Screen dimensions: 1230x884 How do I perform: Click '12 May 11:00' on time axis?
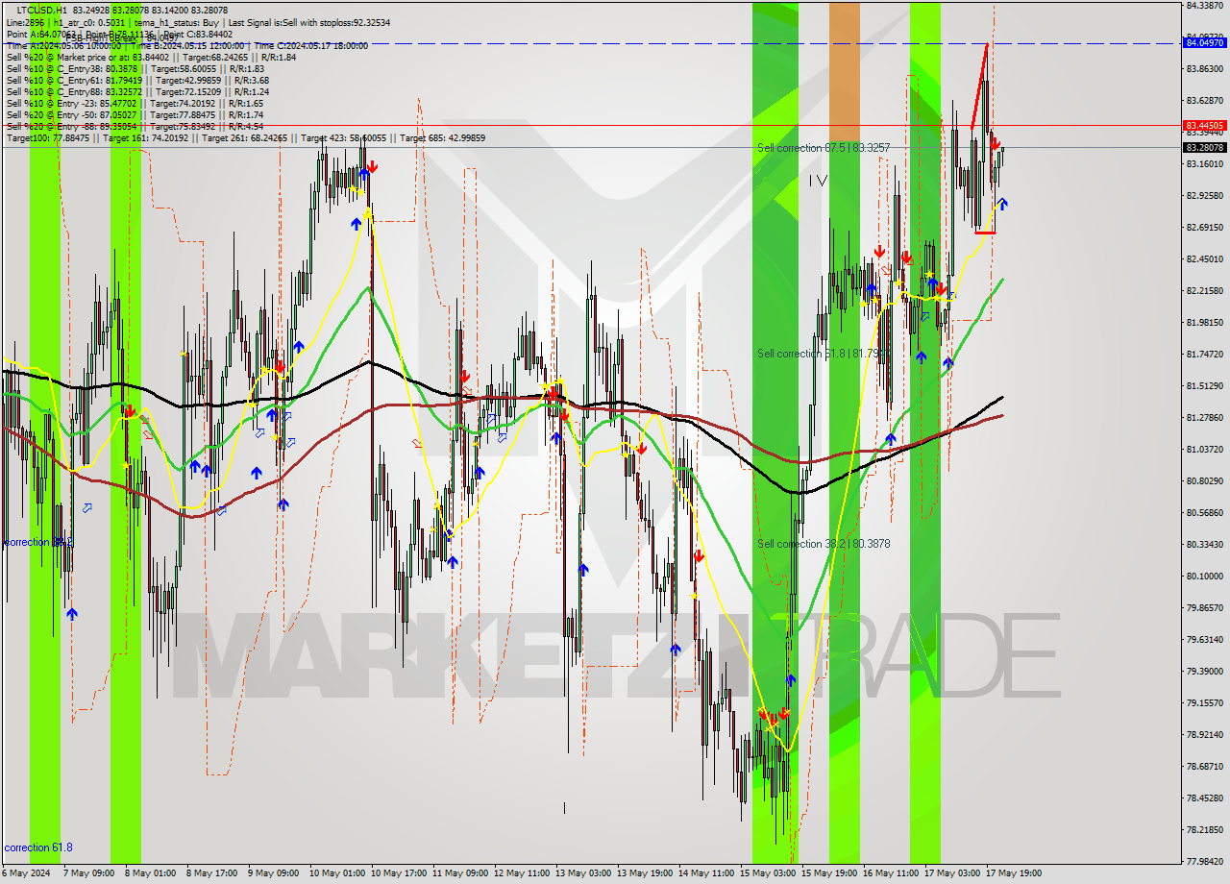coord(521,873)
